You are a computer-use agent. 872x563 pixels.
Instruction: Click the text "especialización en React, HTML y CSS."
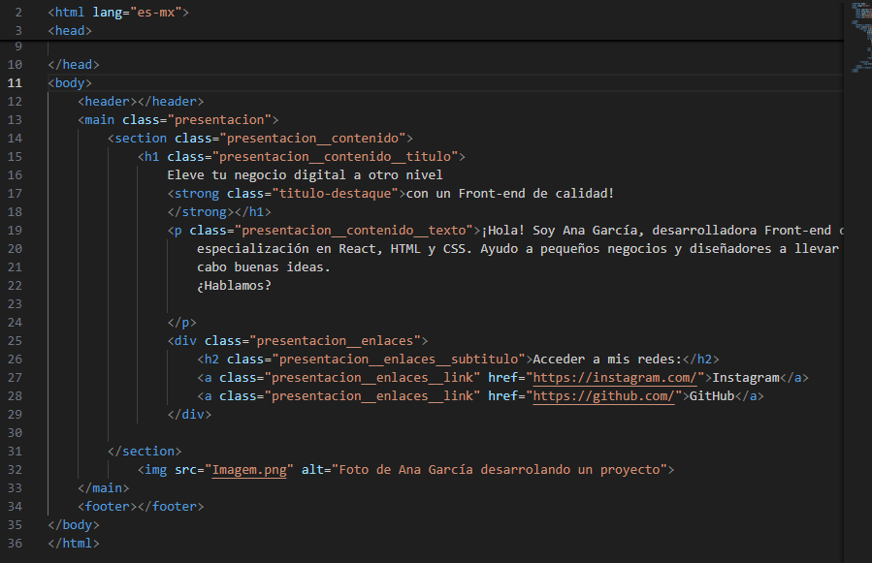point(335,248)
